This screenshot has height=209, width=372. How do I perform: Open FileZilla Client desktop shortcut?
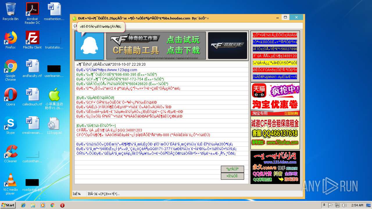tap(32, 40)
